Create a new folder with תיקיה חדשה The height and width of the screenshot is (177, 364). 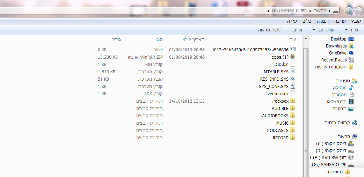click(270, 30)
